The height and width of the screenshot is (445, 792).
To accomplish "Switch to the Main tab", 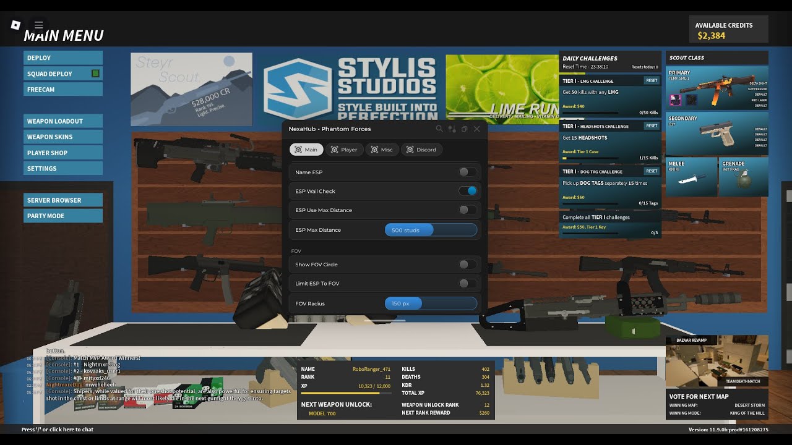I will [x=306, y=150].
